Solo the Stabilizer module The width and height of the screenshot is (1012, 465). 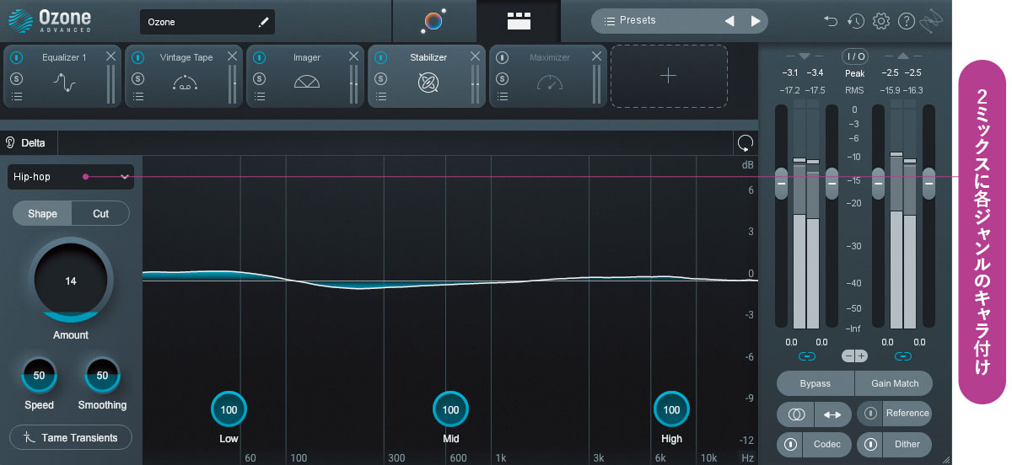381,78
